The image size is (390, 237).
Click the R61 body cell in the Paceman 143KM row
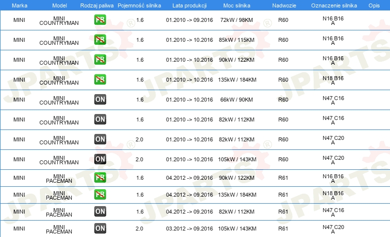pyautogui.click(x=283, y=229)
